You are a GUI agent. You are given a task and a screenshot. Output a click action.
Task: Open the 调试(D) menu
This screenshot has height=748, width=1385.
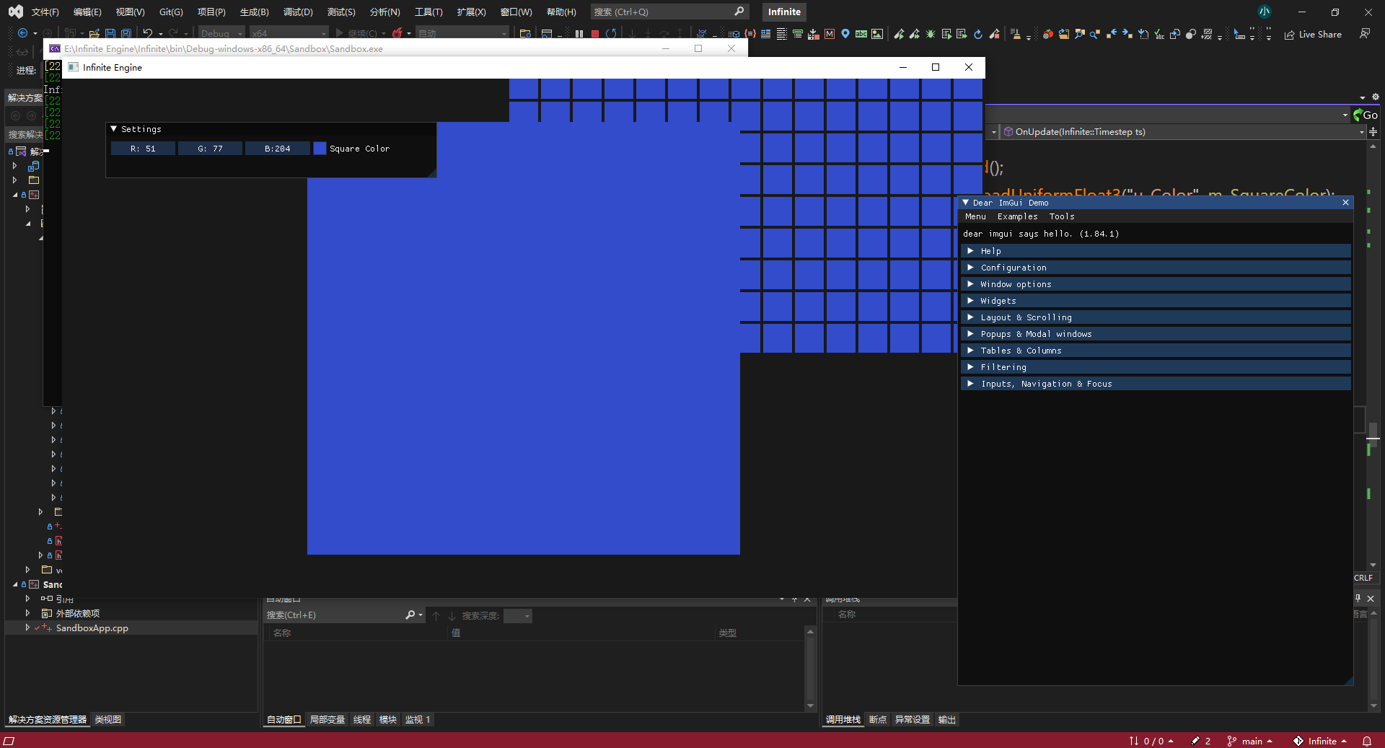pyautogui.click(x=298, y=12)
